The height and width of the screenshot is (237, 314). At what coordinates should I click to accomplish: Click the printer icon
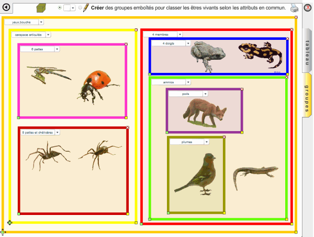(x=294, y=8)
